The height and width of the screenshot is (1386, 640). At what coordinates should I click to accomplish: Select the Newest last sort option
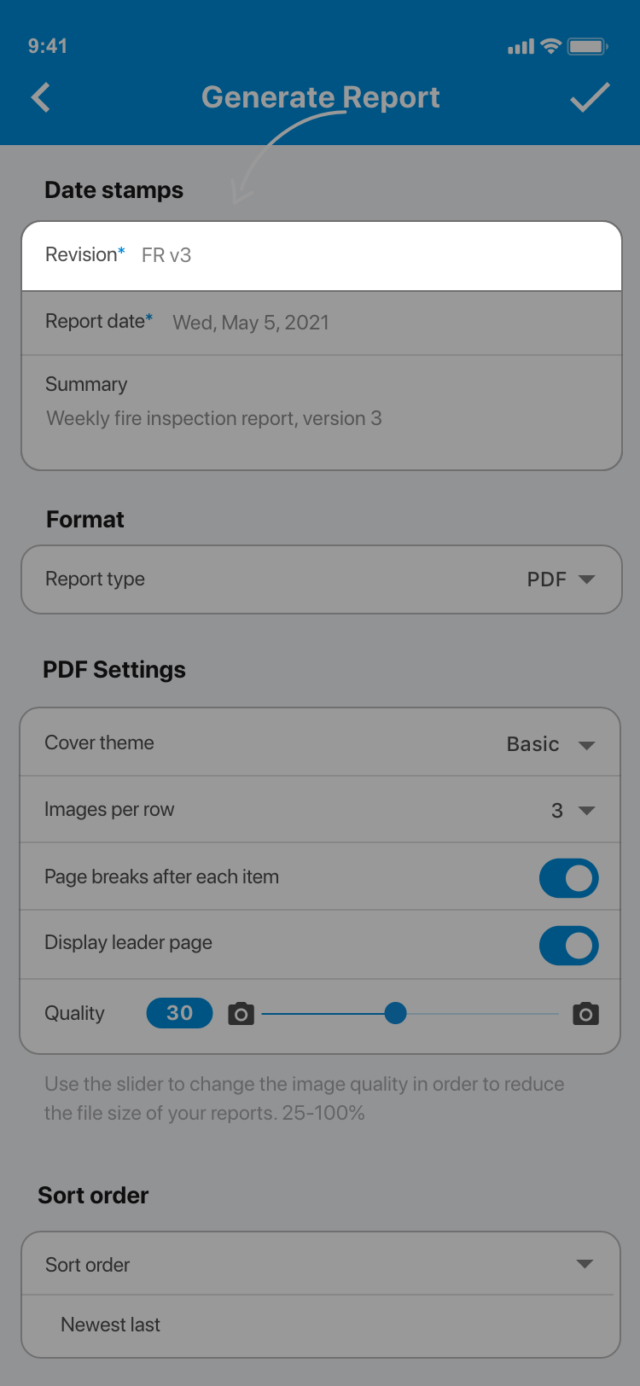click(111, 1325)
